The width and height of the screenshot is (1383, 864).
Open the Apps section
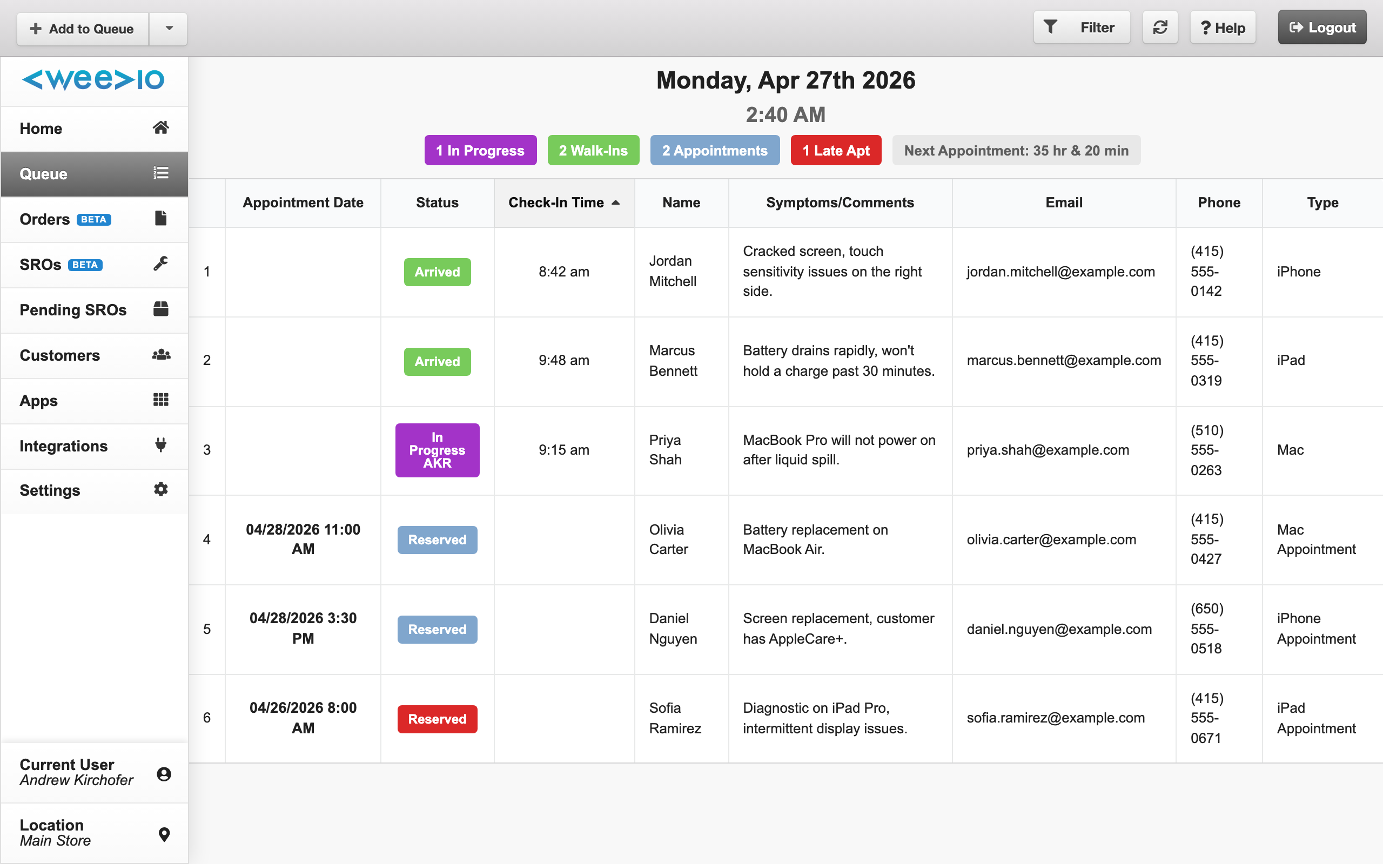[95, 401]
